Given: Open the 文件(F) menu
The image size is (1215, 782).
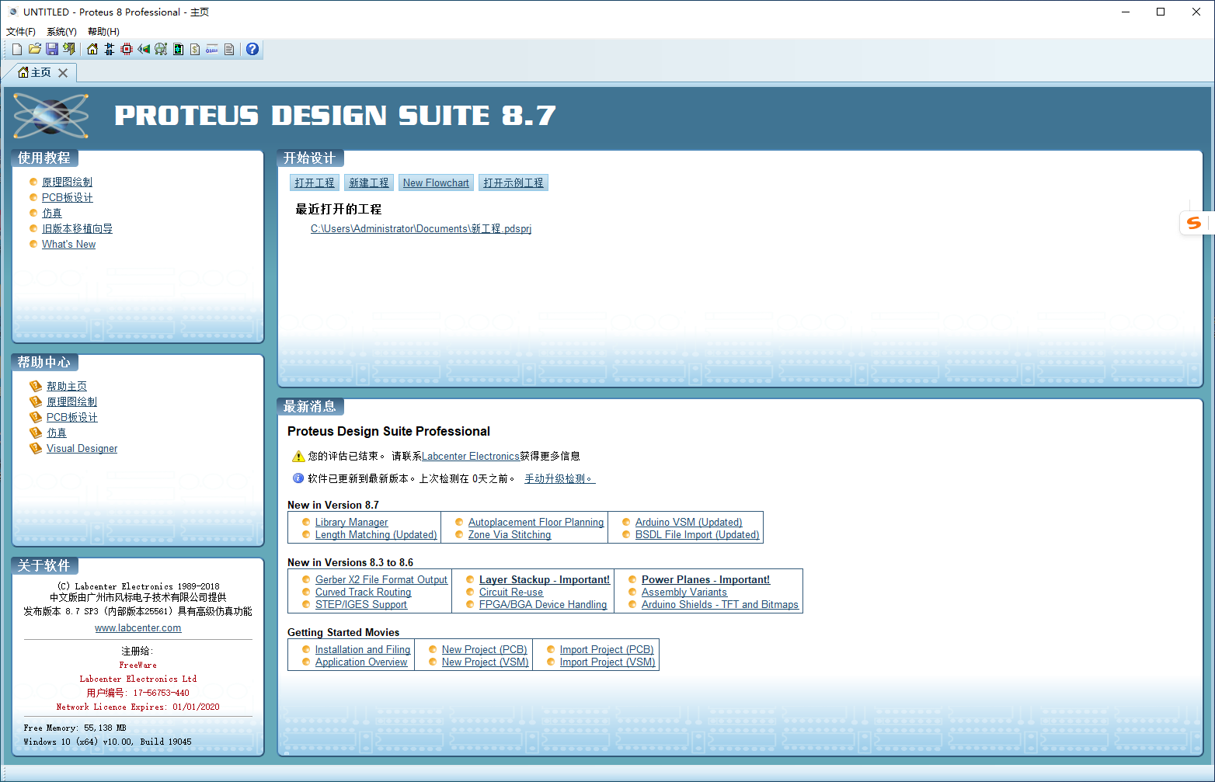Looking at the screenshot, I should pyautogui.click(x=21, y=32).
